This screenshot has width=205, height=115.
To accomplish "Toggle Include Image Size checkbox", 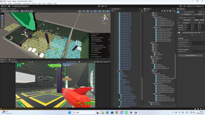I will click(192, 46).
